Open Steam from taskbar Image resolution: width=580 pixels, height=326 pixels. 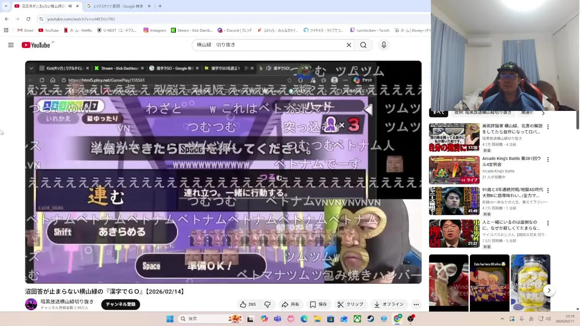click(371, 319)
